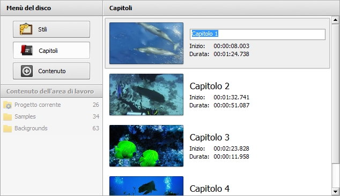Click the Capitoli red film icon
The height and width of the screenshot is (196, 340).
26,50
